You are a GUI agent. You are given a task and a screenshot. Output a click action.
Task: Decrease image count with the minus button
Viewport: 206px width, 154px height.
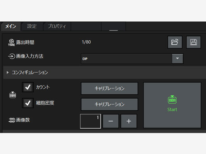[111, 121]
